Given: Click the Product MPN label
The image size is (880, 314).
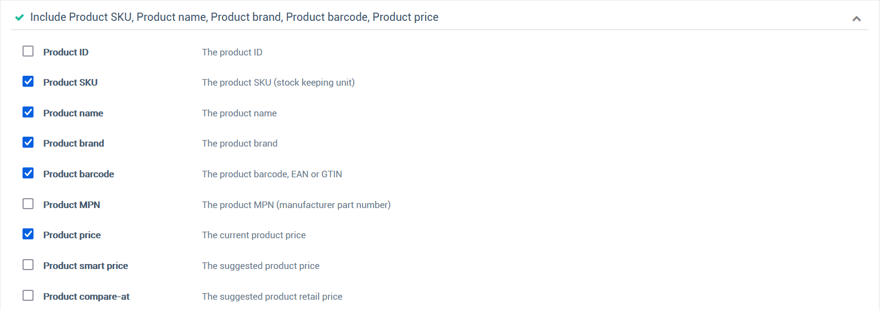Looking at the screenshot, I should click(72, 205).
